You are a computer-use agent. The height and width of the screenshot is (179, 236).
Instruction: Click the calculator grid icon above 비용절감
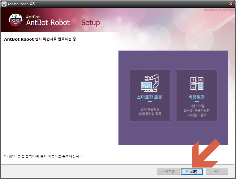point(197,83)
